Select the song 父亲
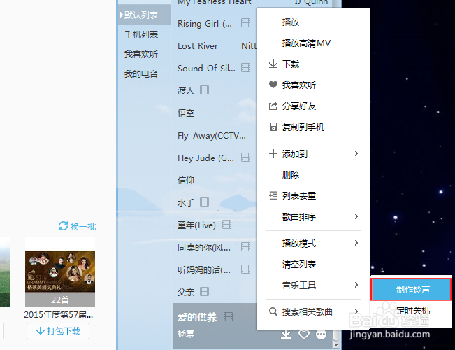Screen dimensions: 455x350 pyautogui.click(x=186, y=292)
